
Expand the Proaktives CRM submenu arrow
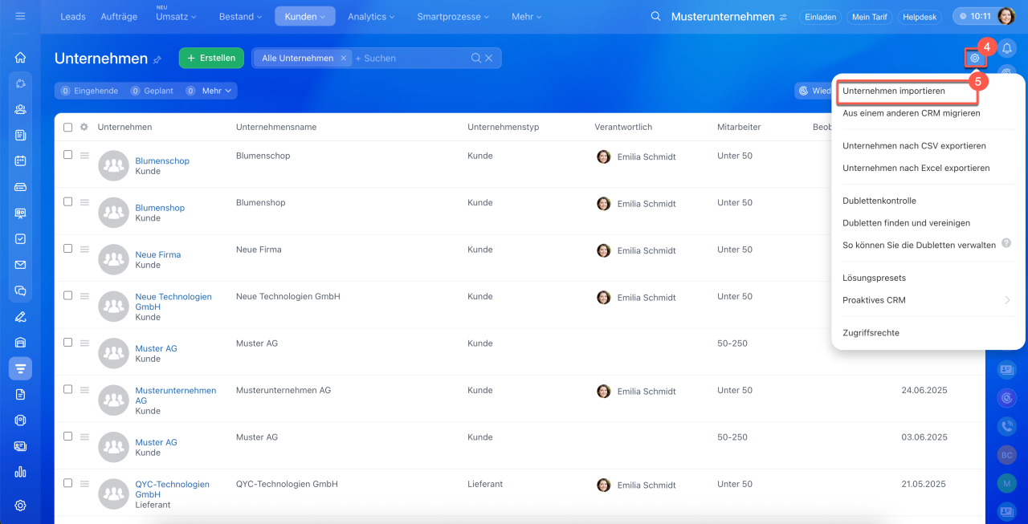pos(1007,300)
